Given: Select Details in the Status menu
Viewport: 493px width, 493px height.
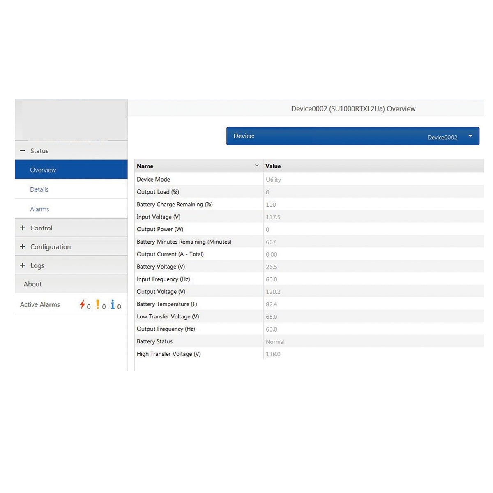Looking at the screenshot, I should pyautogui.click(x=39, y=189).
